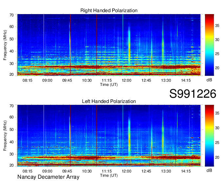Click the 35 dB label on the lower color bar
This screenshot has height=181, width=223.
point(217,113)
